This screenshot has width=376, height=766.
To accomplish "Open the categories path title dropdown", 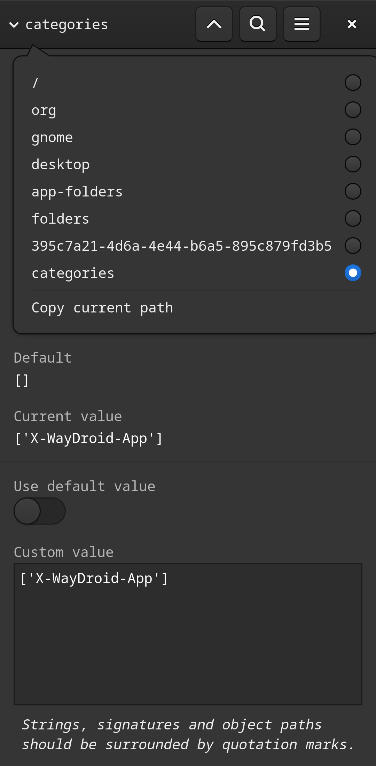I will pyautogui.click(x=58, y=25).
